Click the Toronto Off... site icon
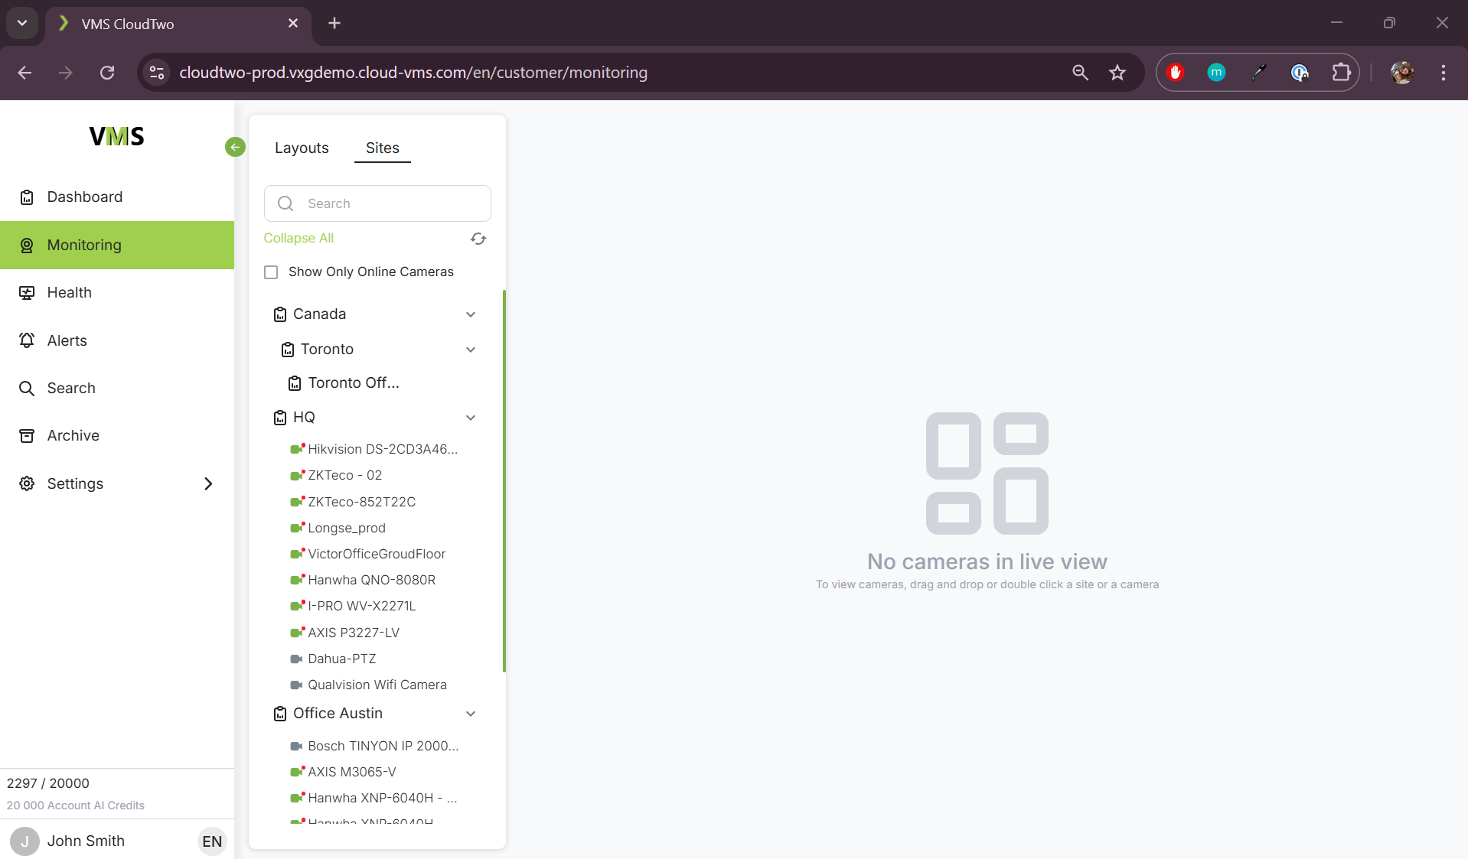 [x=295, y=383]
